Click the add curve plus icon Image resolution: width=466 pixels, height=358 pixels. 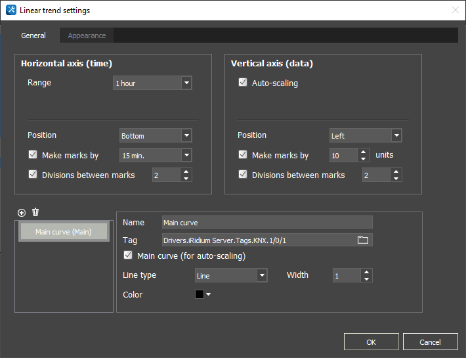click(22, 212)
